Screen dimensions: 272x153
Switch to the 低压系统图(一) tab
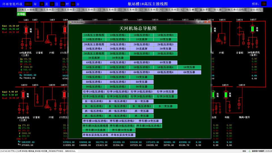tap(50, 10)
